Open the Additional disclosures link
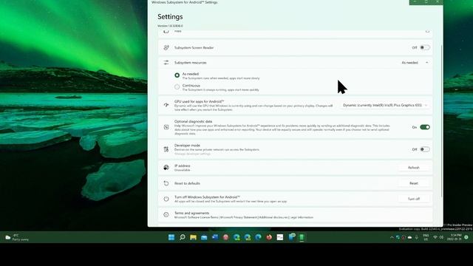473x266 pixels. point(273,217)
